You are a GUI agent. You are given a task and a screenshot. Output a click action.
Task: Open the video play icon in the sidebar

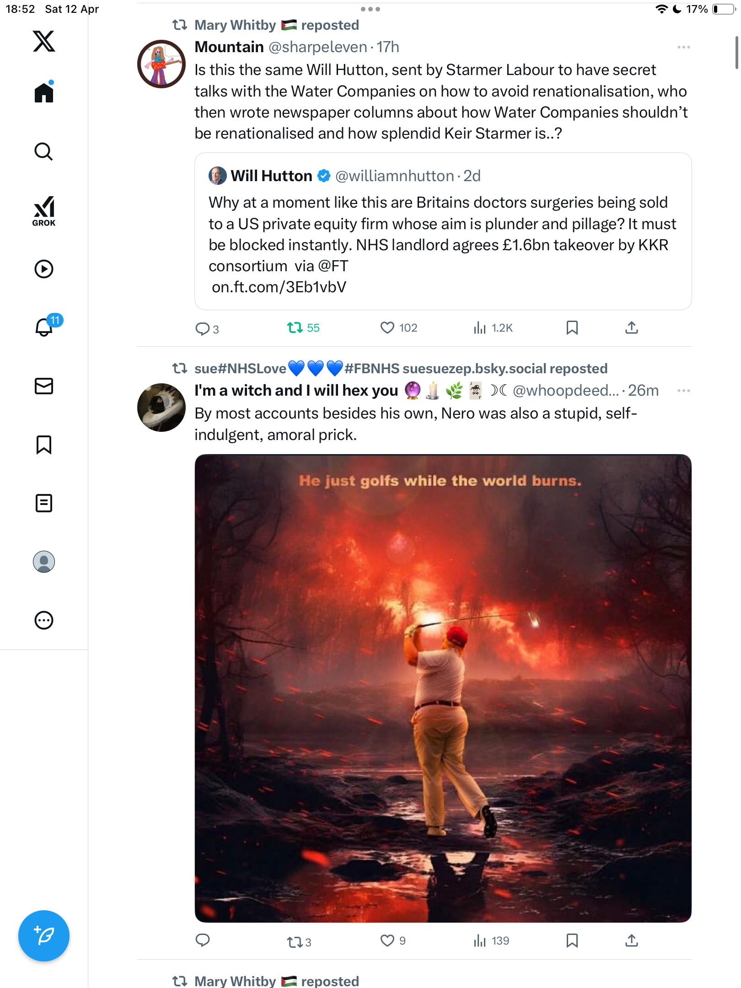pyautogui.click(x=44, y=269)
